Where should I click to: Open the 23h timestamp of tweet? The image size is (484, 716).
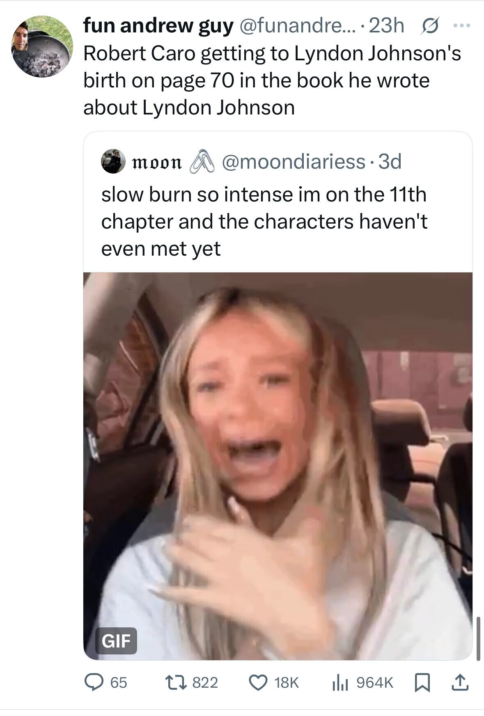(x=386, y=26)
